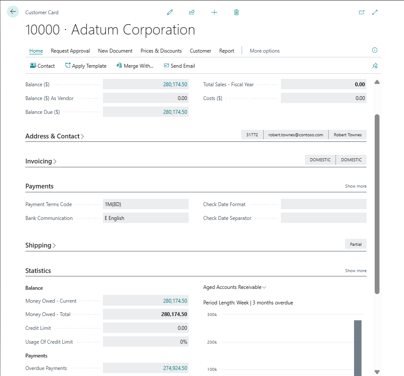This screenshot has width=404, height=376.
Task: Go back using the arrow button
Action: point(13,12)
